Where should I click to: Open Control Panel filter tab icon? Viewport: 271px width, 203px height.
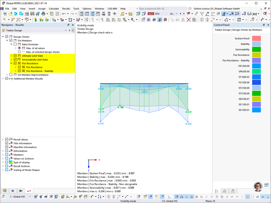(x=232, y=191)
